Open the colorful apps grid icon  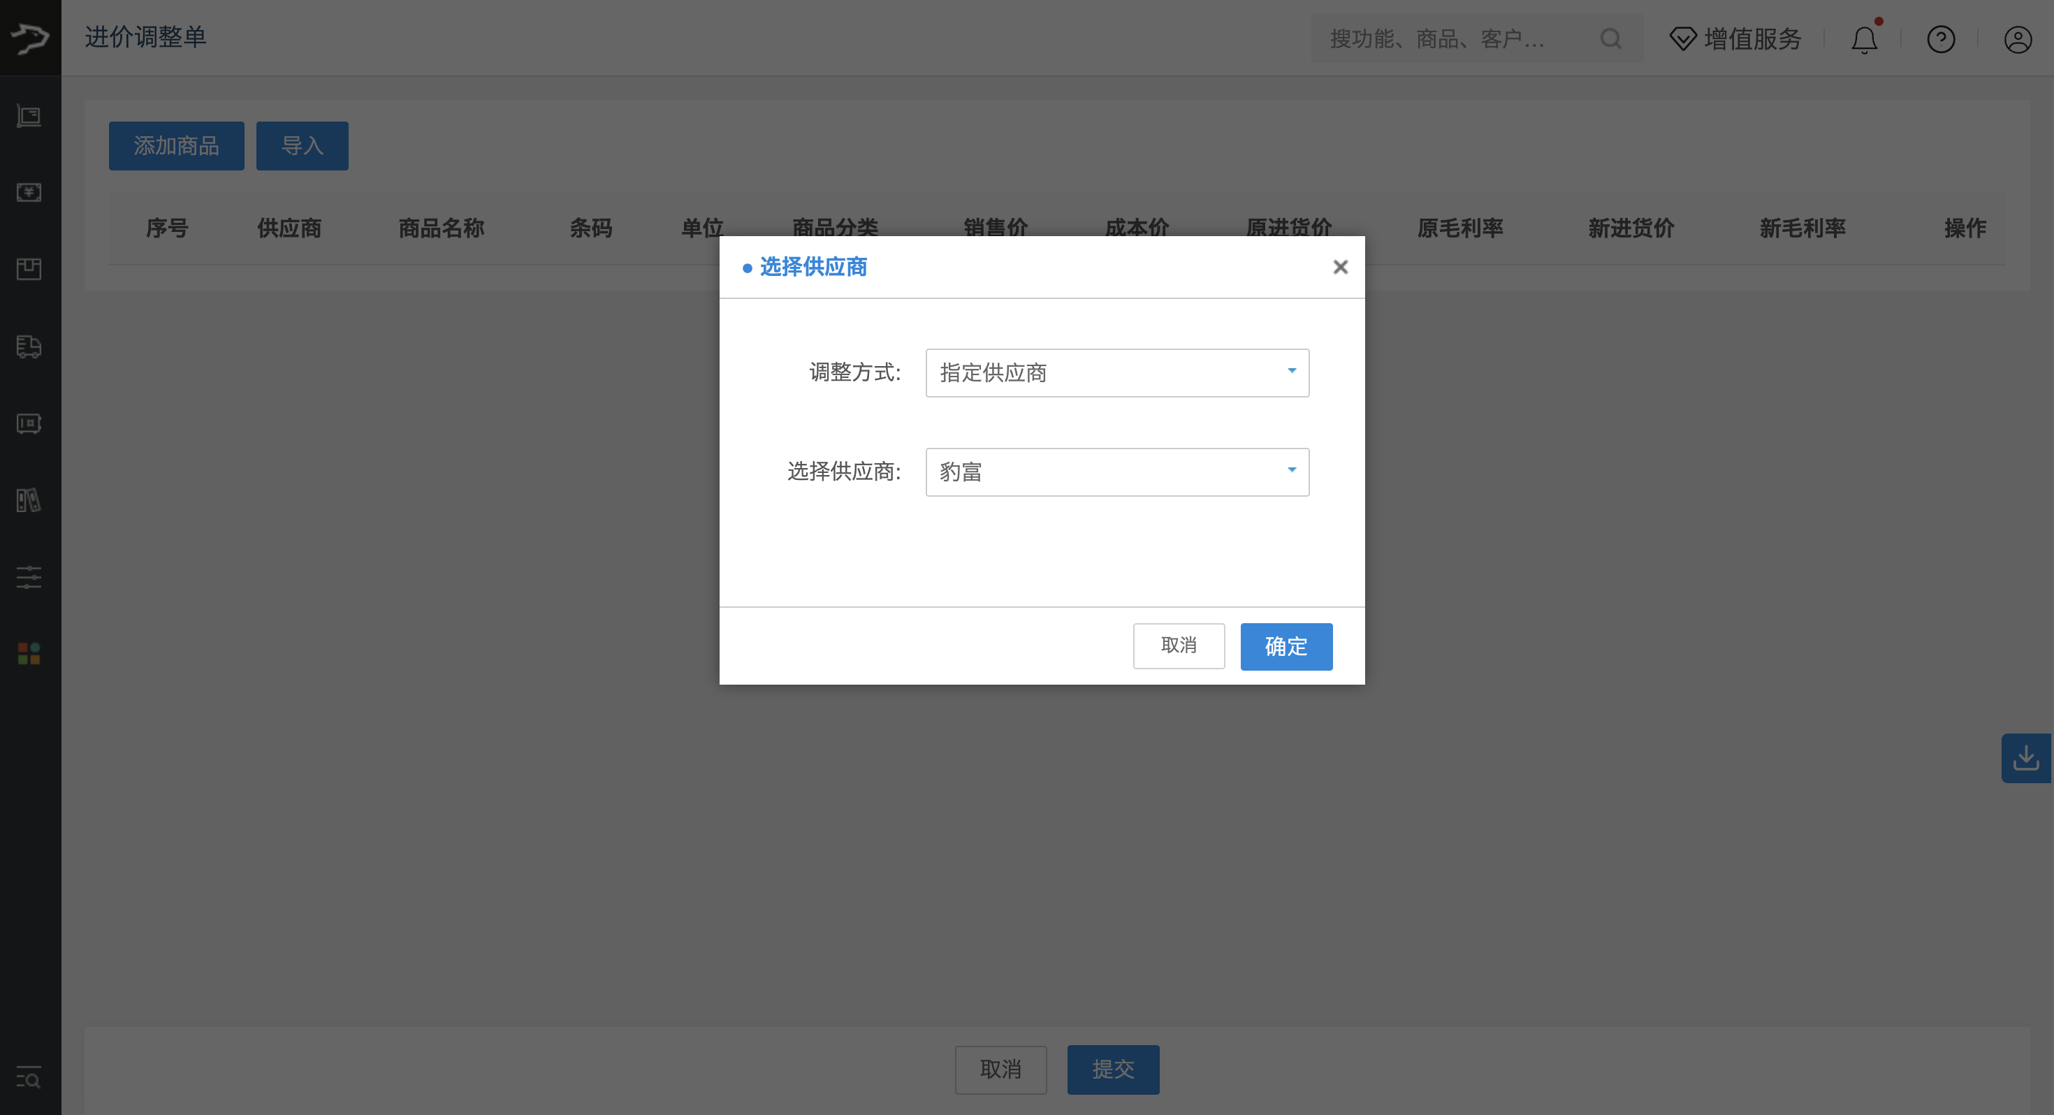point(29,654)
